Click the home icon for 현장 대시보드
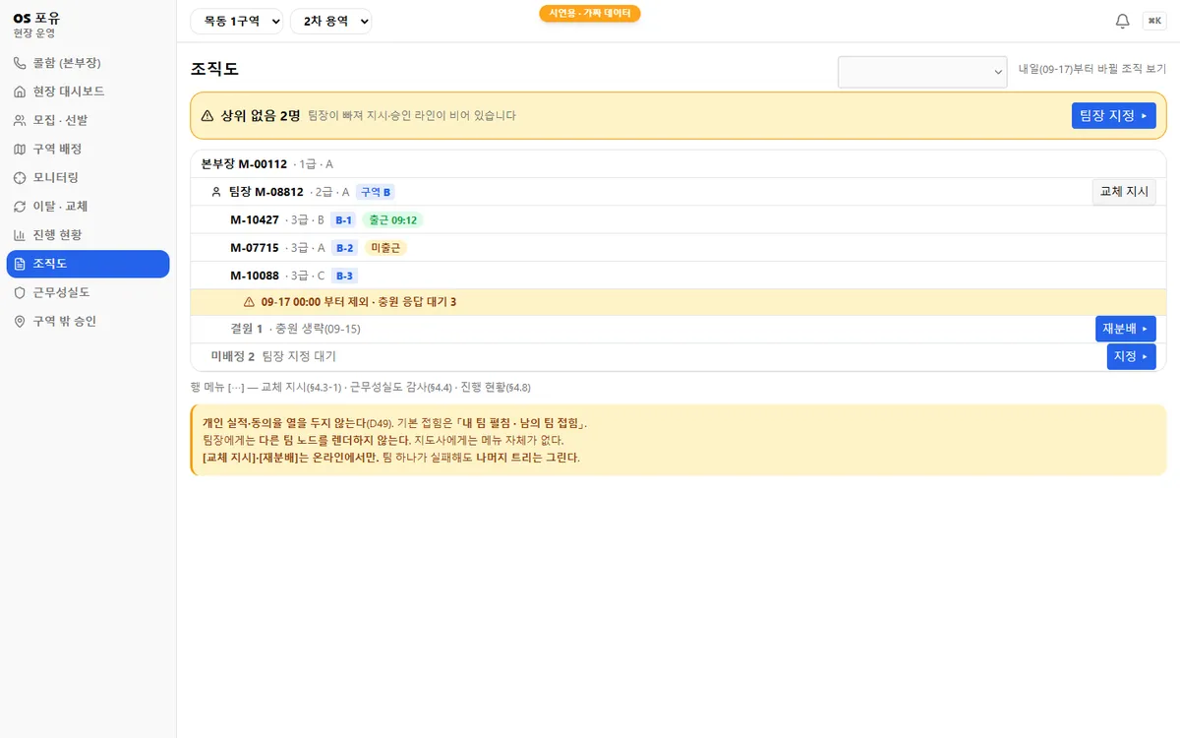1180x738 pixels. (x=20, y=92)
